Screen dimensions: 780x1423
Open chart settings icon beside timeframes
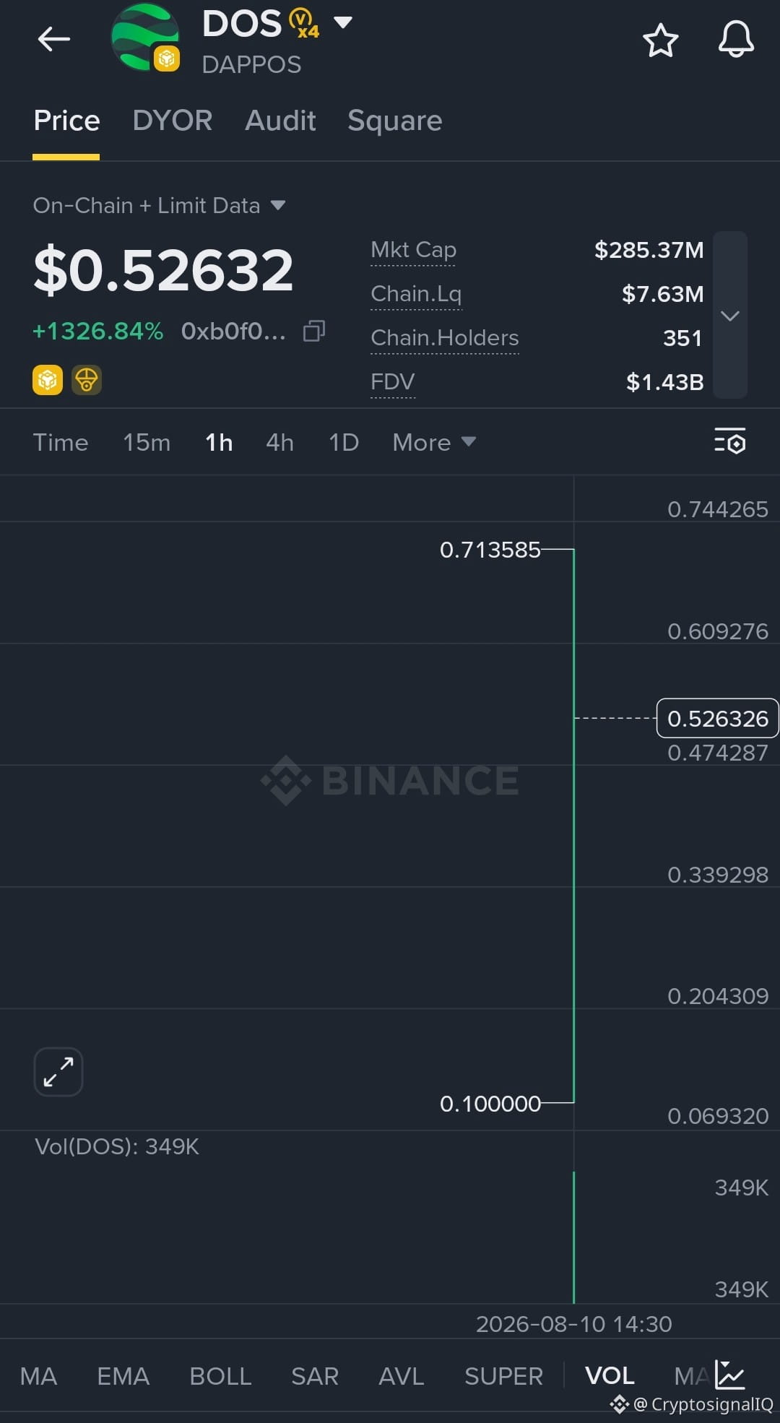coord(729,441)
